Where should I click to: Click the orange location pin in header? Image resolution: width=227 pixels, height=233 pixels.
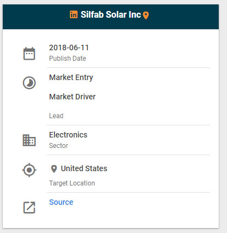pyautogui.click(x=146, y=15)
